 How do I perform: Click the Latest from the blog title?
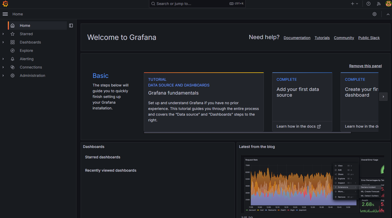(x=257, y=147)
